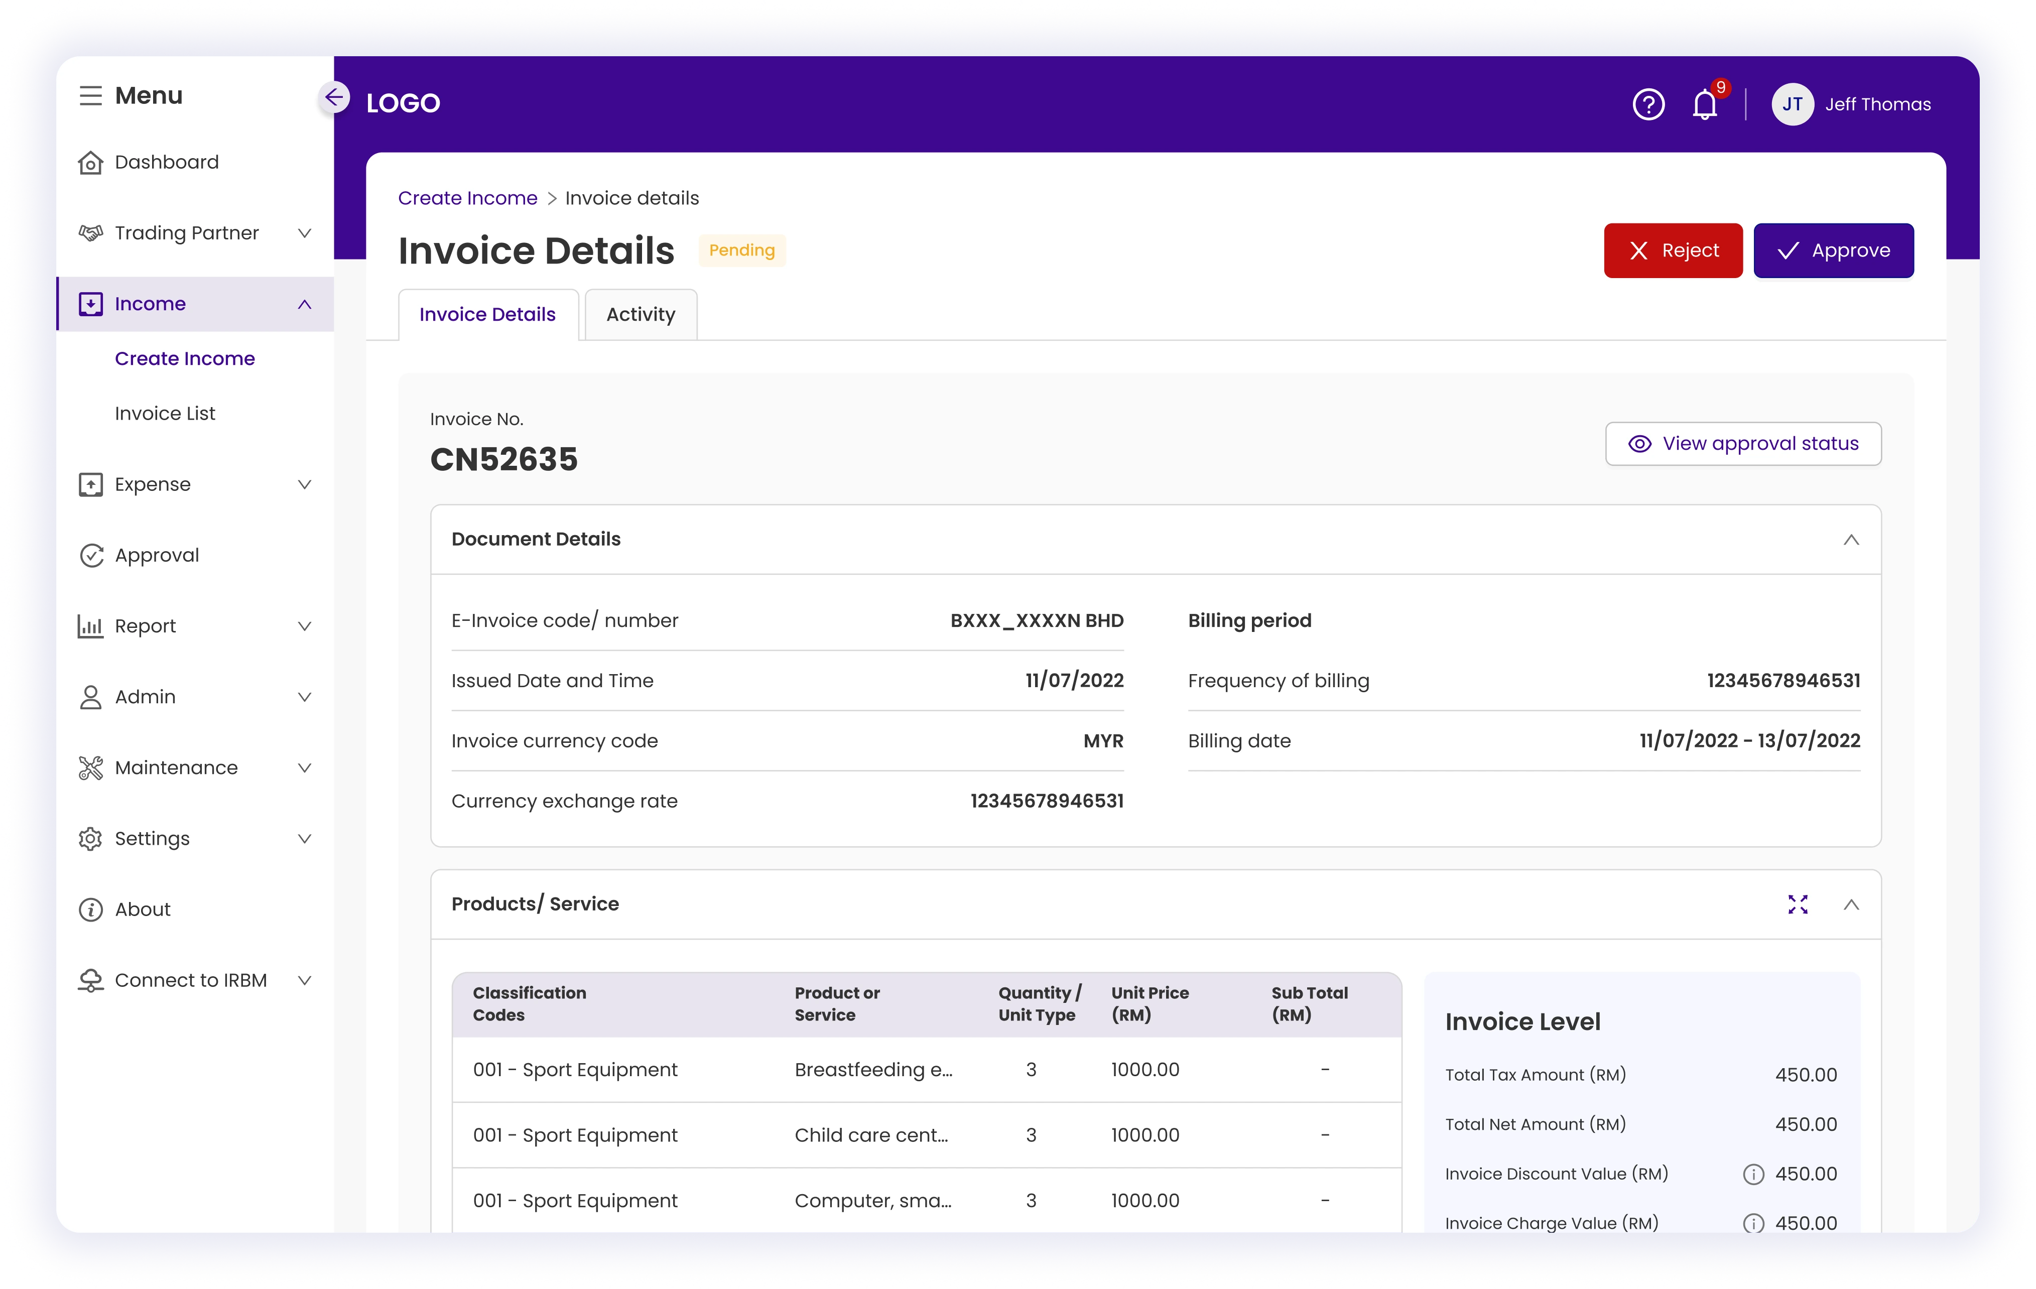Image resolution: width=2036 pixels, height=1289 pixels.
Task: Click info icon beside Invoice Discount Value
Action: tap(1753, 1174)
